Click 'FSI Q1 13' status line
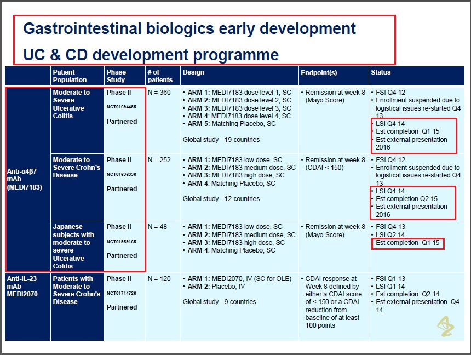471x355 pixels. [x=390, y=279]
